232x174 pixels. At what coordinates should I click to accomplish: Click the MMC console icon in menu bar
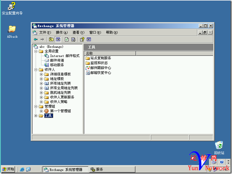pos(35,33)
